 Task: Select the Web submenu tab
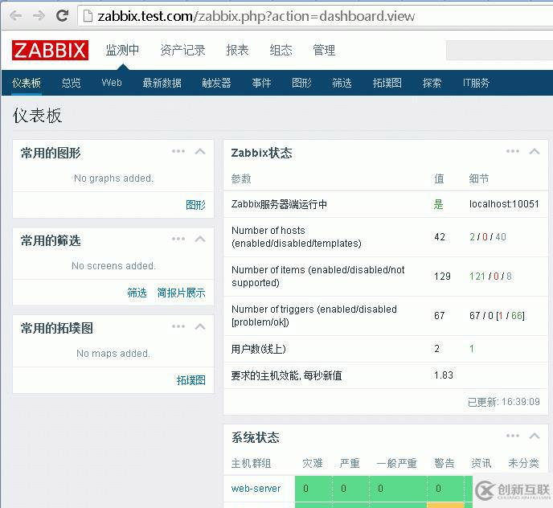(112, 83)
